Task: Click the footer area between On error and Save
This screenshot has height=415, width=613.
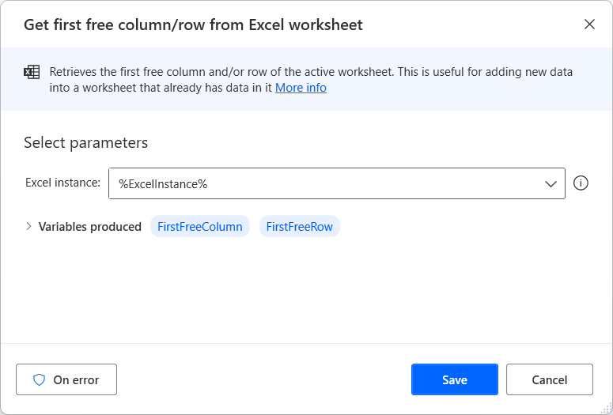Action: click(x=263, y=379)
